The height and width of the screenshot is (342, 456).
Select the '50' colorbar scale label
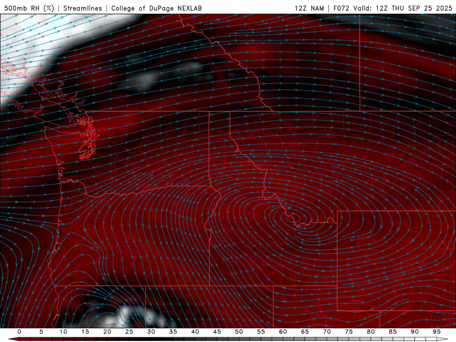[x=239, y=332]
